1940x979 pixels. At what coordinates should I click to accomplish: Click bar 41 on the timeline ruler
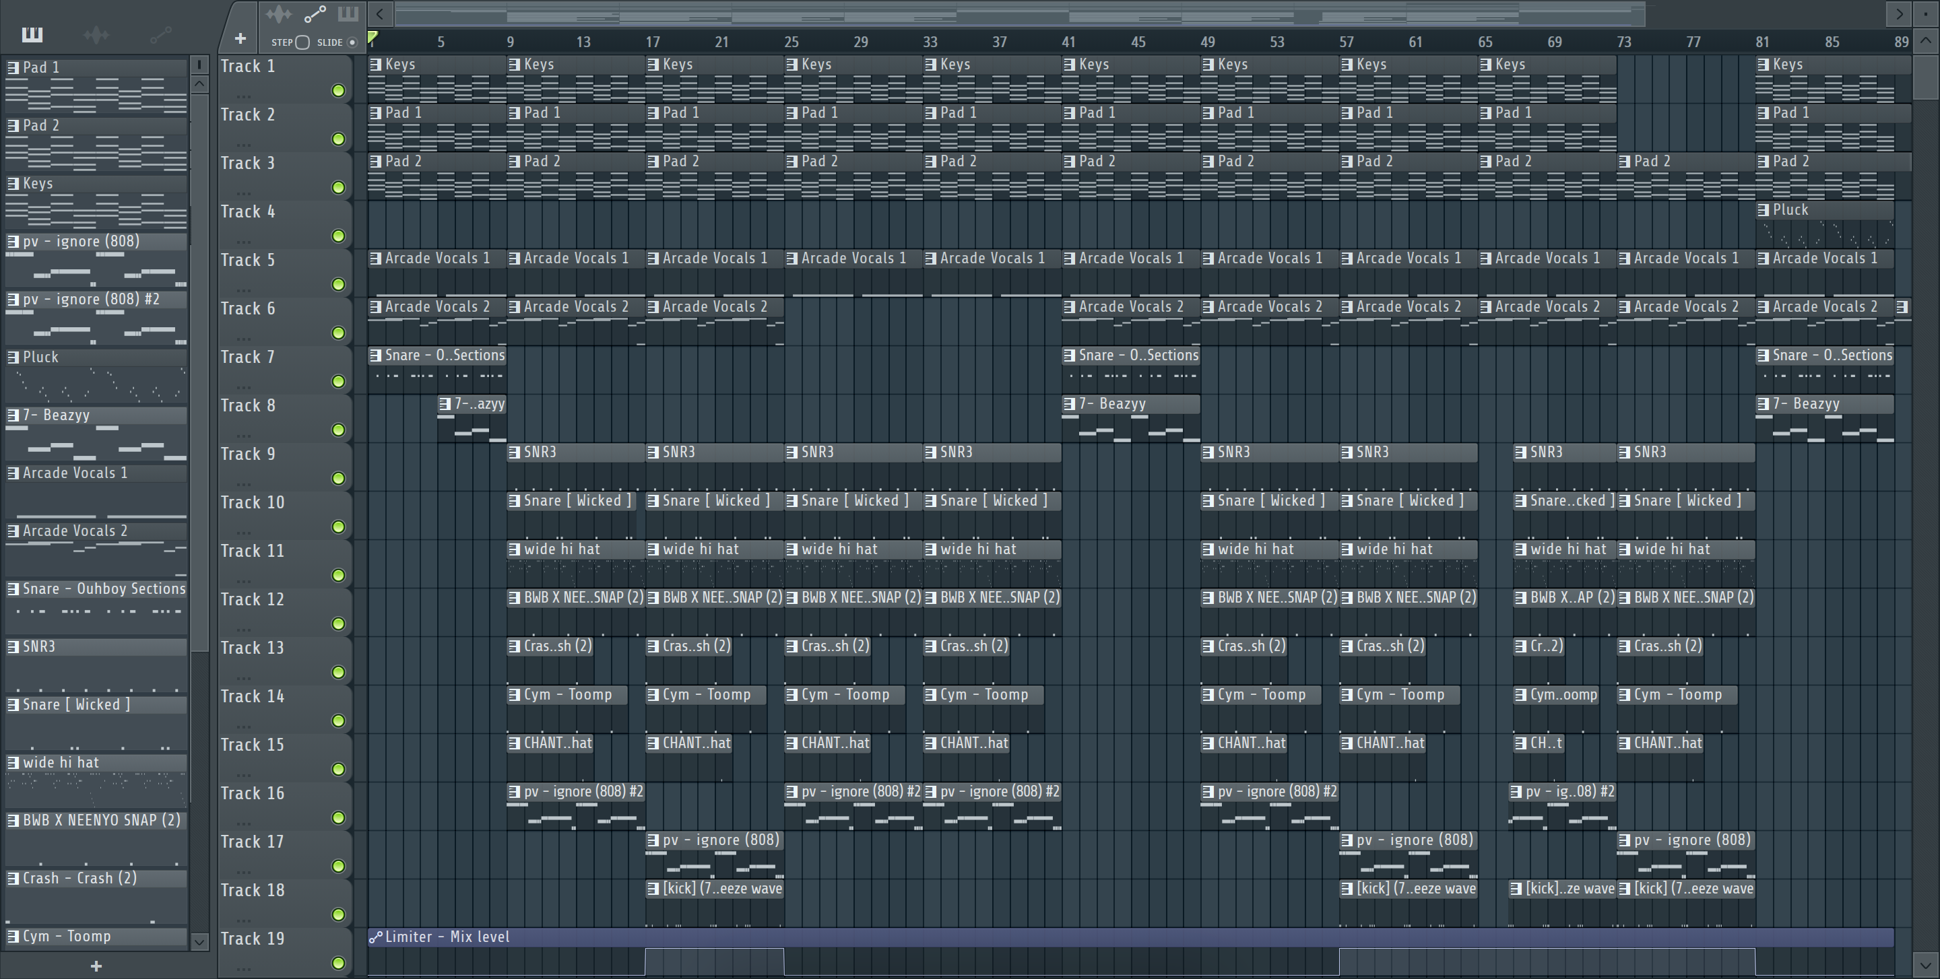[1068, 42]
